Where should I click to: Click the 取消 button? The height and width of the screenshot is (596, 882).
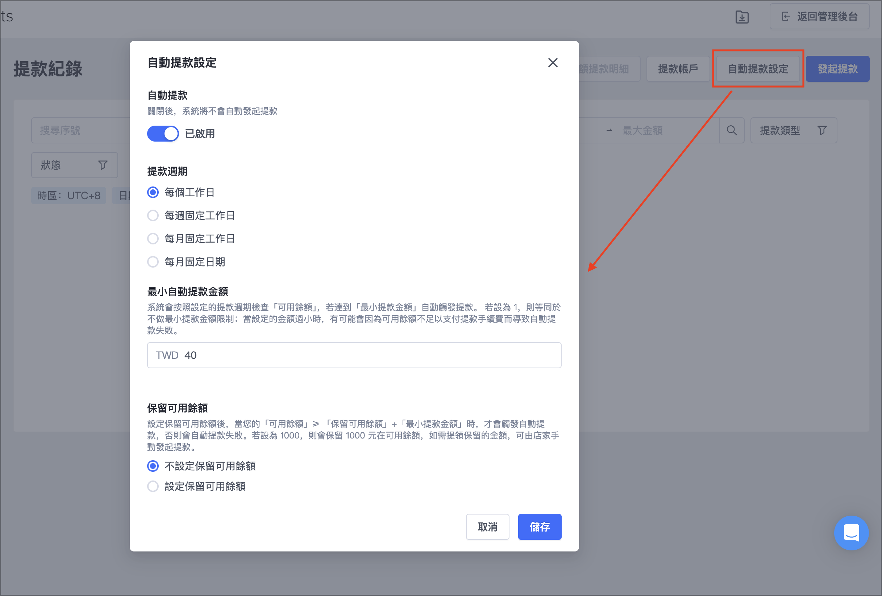pyautogui.click(x=487, y=526)
